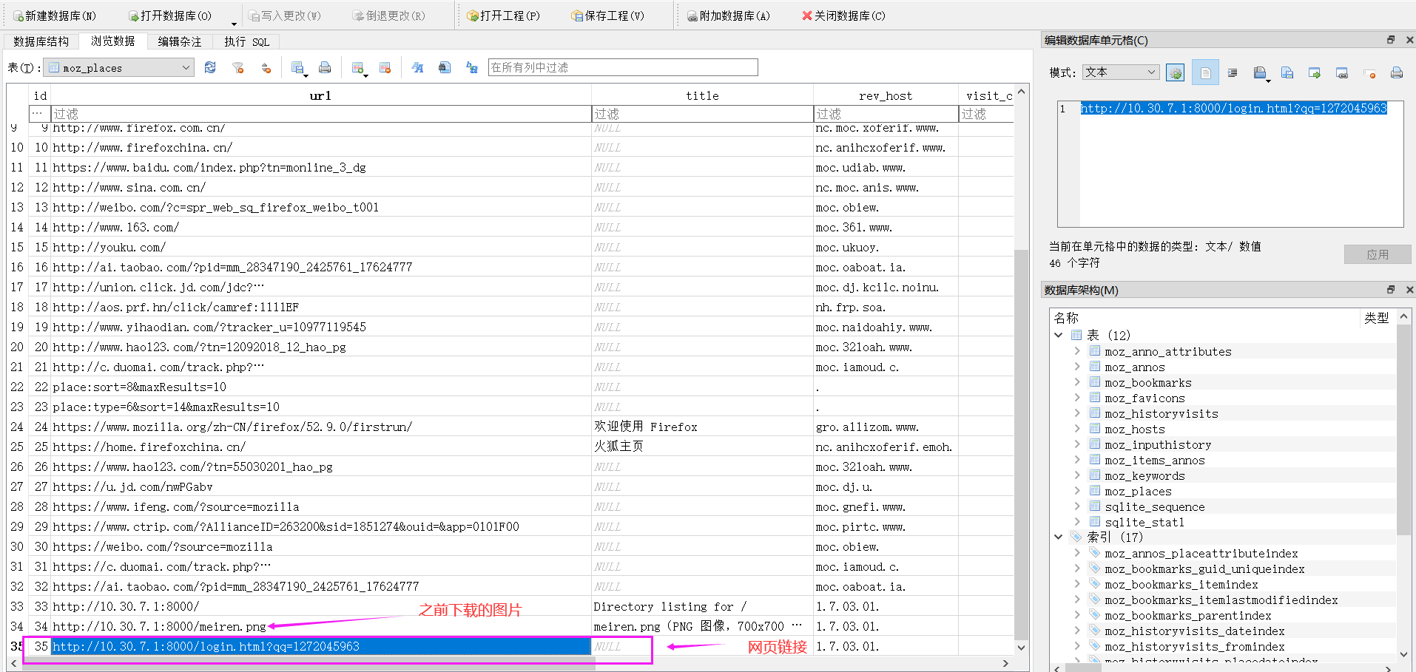Collapse the Tables (12) tree node
1416x672 pixels.
coord(1059,335)
